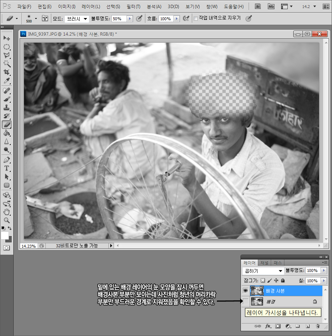Select the Paint Bucket tool
The width and height of the screenshot is (332, 336).
[7, 133]
